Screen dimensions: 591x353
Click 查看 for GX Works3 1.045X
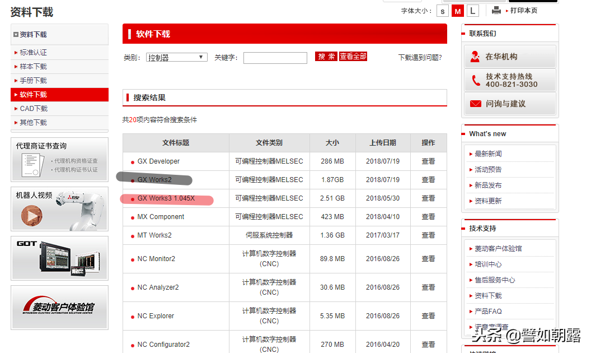[x=428, y=198]
